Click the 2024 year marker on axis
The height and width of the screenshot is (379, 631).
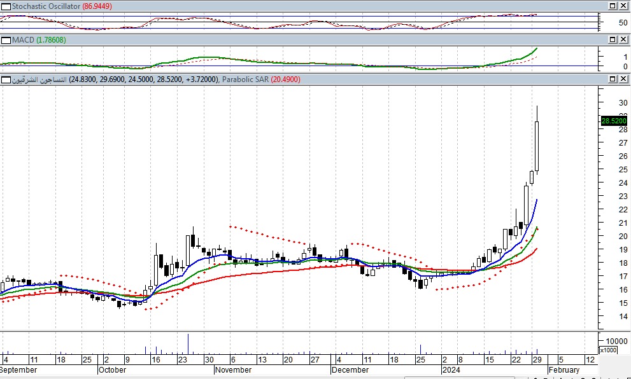[x=450, y=370]
